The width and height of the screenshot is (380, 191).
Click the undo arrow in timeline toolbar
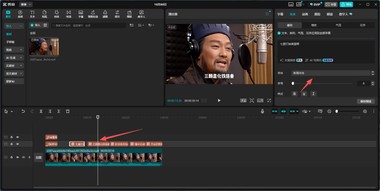pyautogui.click(x=23, y=111)
